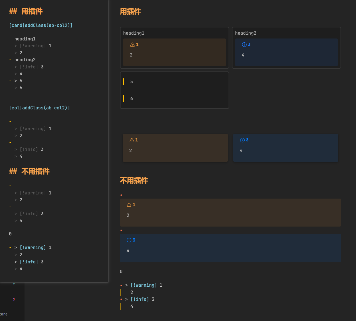Select the [card|addClass(ab-col2)] line in the source
Screen dimensions: 356x321
41,25
